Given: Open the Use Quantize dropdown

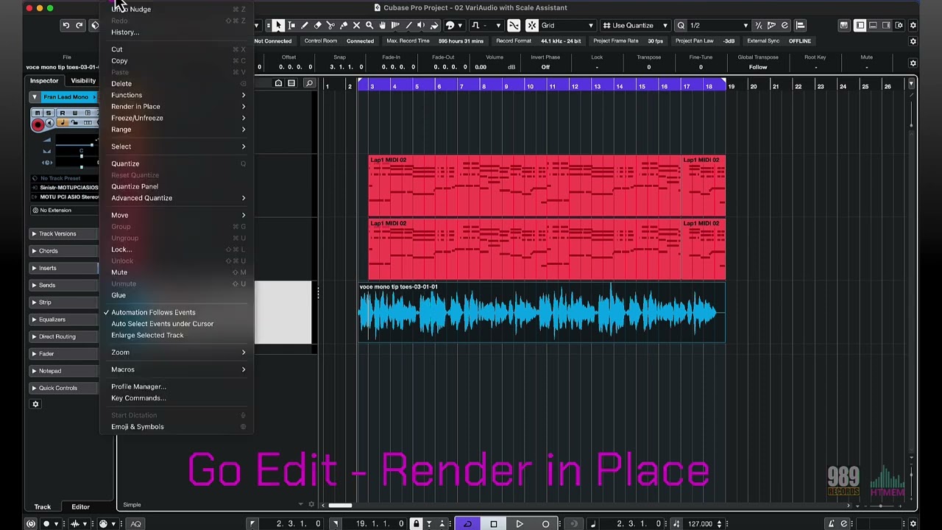Looking at the screenshot, I should tap(636, 25).
